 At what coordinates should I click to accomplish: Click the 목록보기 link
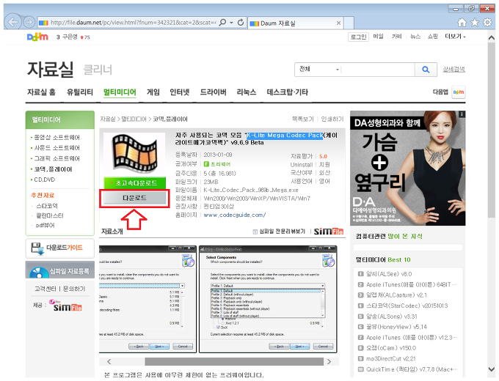[x=302, y=119]
